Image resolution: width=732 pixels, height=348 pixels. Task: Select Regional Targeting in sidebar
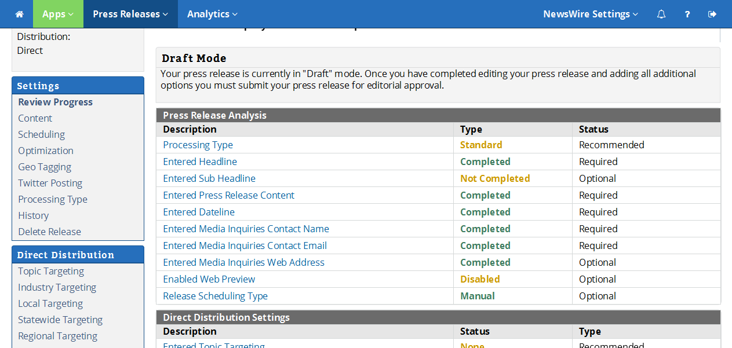[57, 336]
